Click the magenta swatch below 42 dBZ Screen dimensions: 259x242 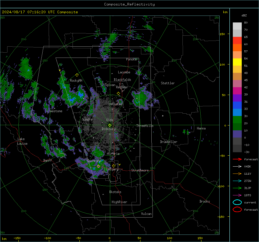point(237,91)
